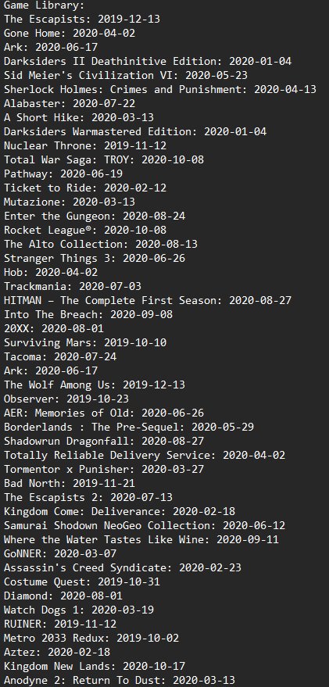Click the 'Game Library:' header line
329x687 pixels.
45,5
